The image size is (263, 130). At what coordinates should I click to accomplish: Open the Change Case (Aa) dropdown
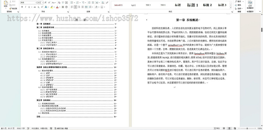[x=54, y=3]
